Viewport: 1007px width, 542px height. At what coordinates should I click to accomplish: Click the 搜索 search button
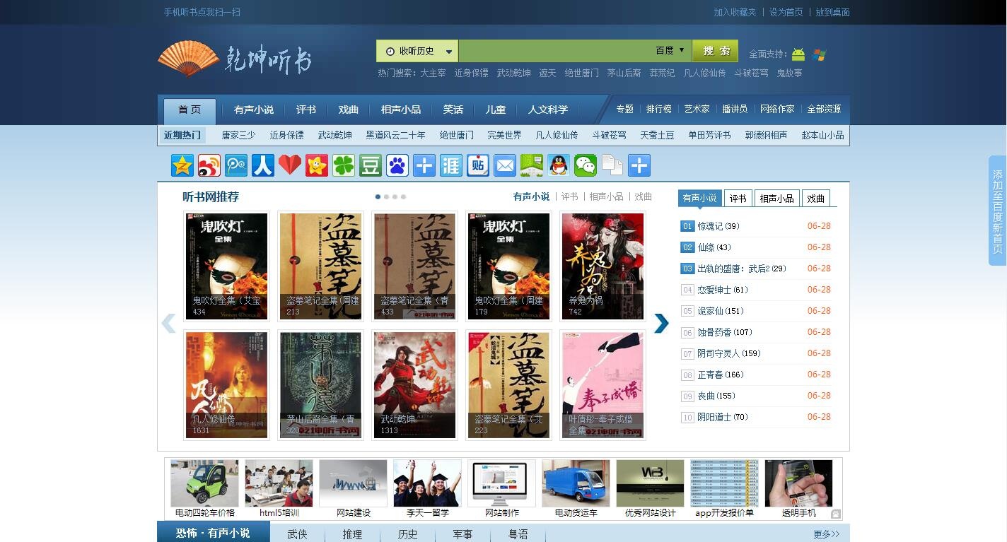(x=715, y=51)
